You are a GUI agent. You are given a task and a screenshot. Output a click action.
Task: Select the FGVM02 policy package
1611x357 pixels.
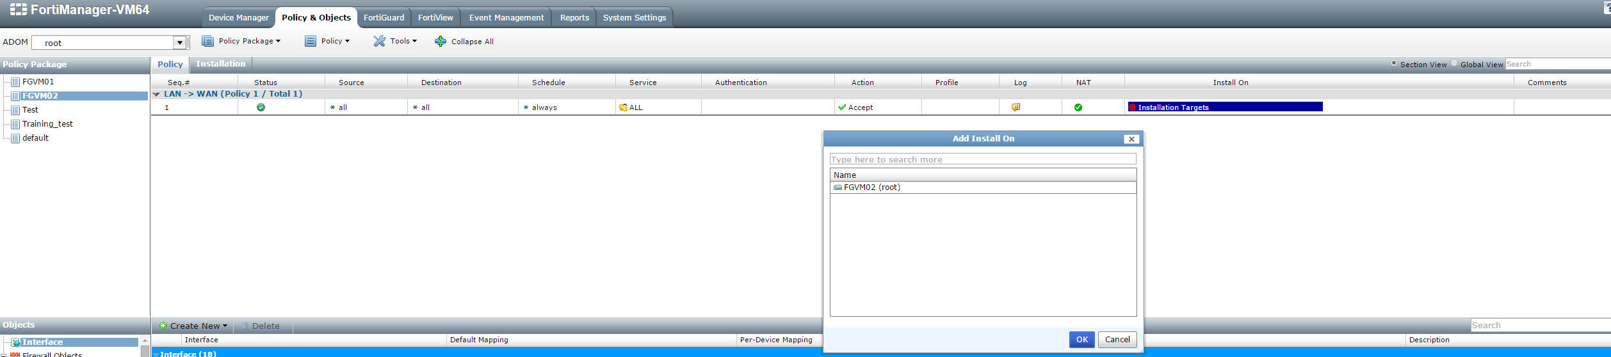(40, 96)
